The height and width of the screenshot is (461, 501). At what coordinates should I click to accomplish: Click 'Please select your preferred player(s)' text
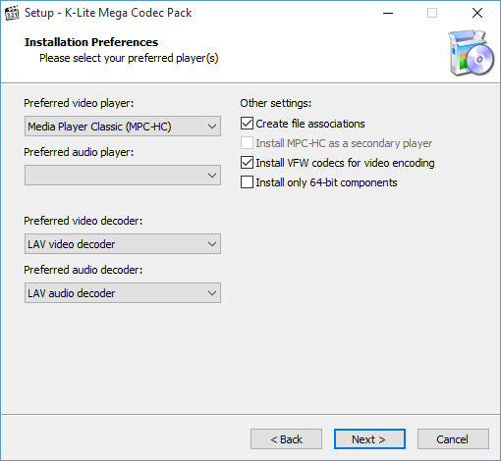129,58
